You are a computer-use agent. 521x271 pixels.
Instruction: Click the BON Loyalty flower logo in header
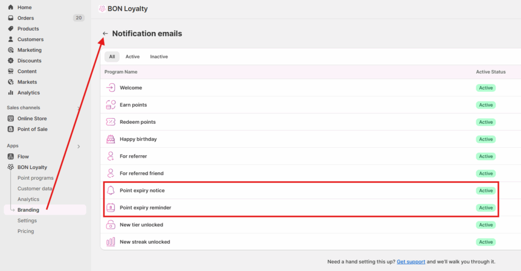pyautogui.click(x=102, y=9)
